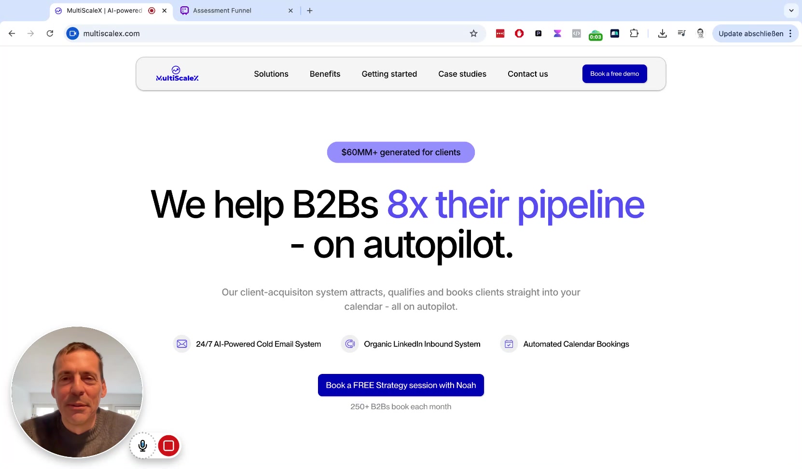Expand the tab search dropdown arrow
The image size is (802, 469).
[x=791, y=11]
